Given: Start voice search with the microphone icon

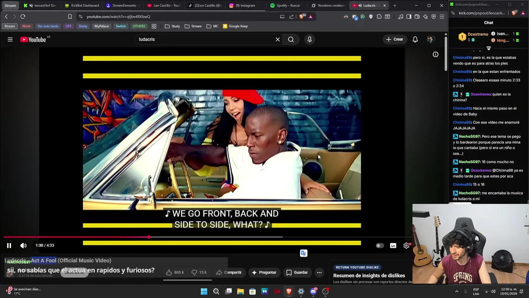Looking at the screenshot, I should (x=310, y=39).
